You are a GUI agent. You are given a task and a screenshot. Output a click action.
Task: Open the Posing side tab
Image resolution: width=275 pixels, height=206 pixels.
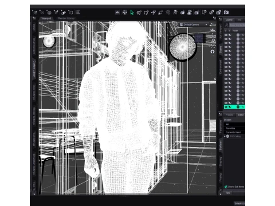(221, 177)
